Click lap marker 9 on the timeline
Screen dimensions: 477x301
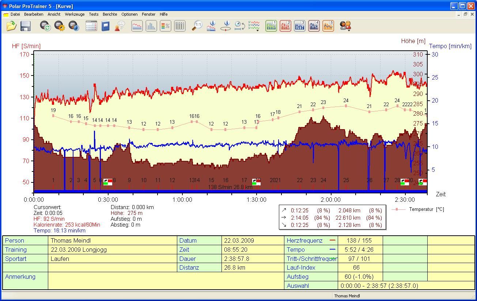coord(129,180)
